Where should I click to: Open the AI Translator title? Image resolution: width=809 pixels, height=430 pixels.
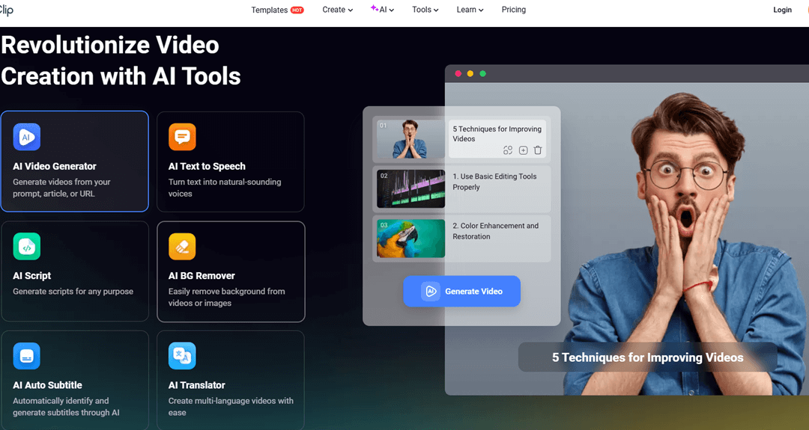coord(196,385)
